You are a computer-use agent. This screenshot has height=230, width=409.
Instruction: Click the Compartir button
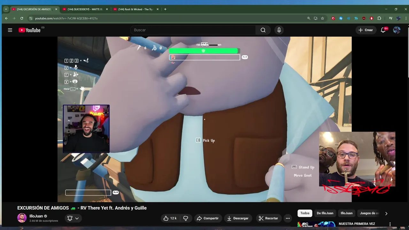208,218
